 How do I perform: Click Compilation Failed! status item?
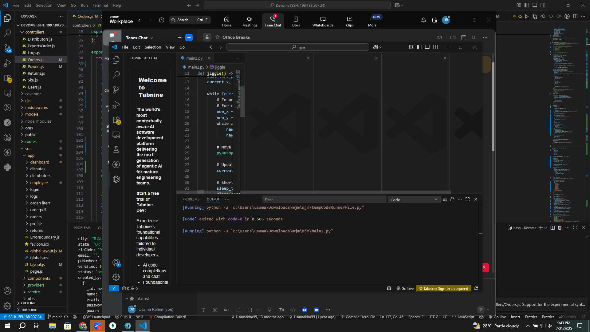167,317
